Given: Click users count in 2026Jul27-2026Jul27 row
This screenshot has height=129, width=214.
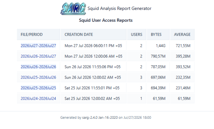Looking at the screenshot, I should (141, 46).
